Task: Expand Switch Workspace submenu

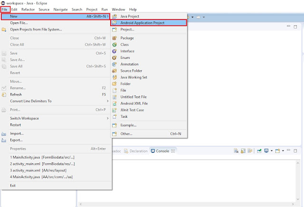Action: 56,118
